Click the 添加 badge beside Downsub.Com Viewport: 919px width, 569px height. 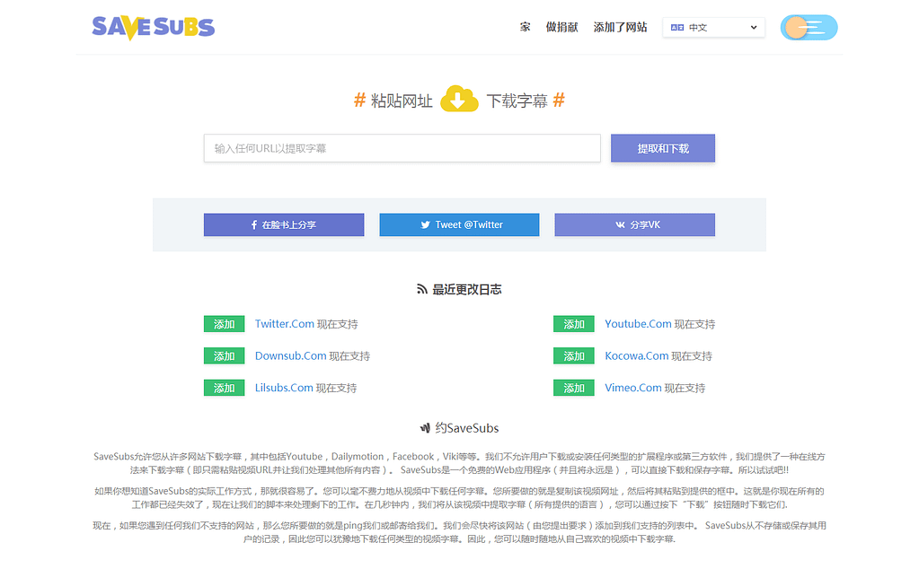224,356
